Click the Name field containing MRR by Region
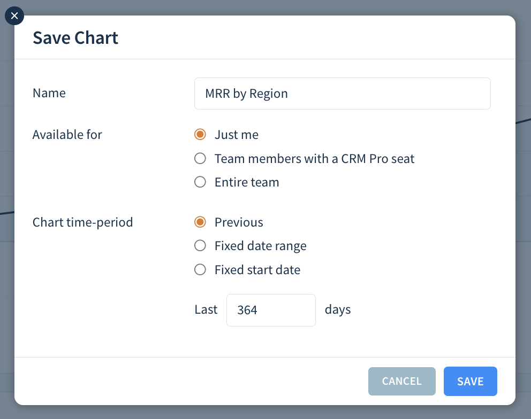The image size is (531, 419). [342, 93]
